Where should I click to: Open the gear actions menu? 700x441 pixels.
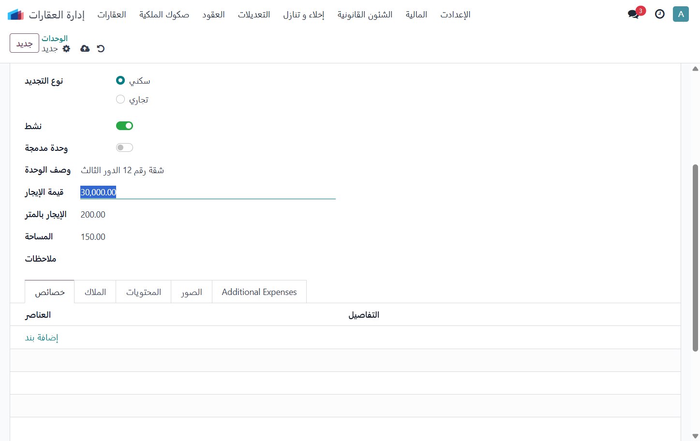(x=67, y=49)
